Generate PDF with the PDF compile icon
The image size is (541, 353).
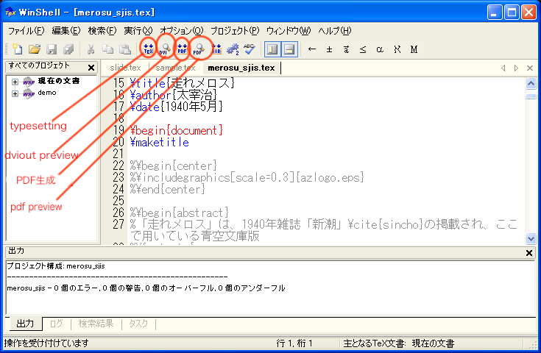[183, 49]
